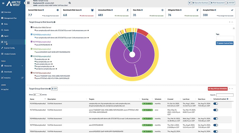
Task: Collapse the Production Web Server group
Action: coord(31,27)
